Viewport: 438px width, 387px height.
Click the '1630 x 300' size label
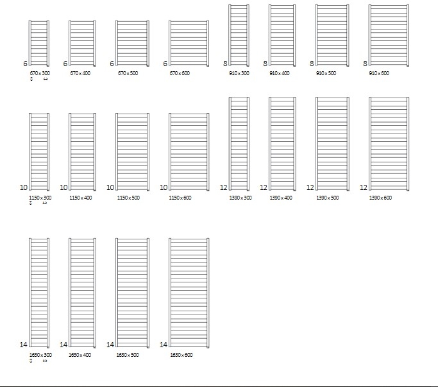(40, 355)
